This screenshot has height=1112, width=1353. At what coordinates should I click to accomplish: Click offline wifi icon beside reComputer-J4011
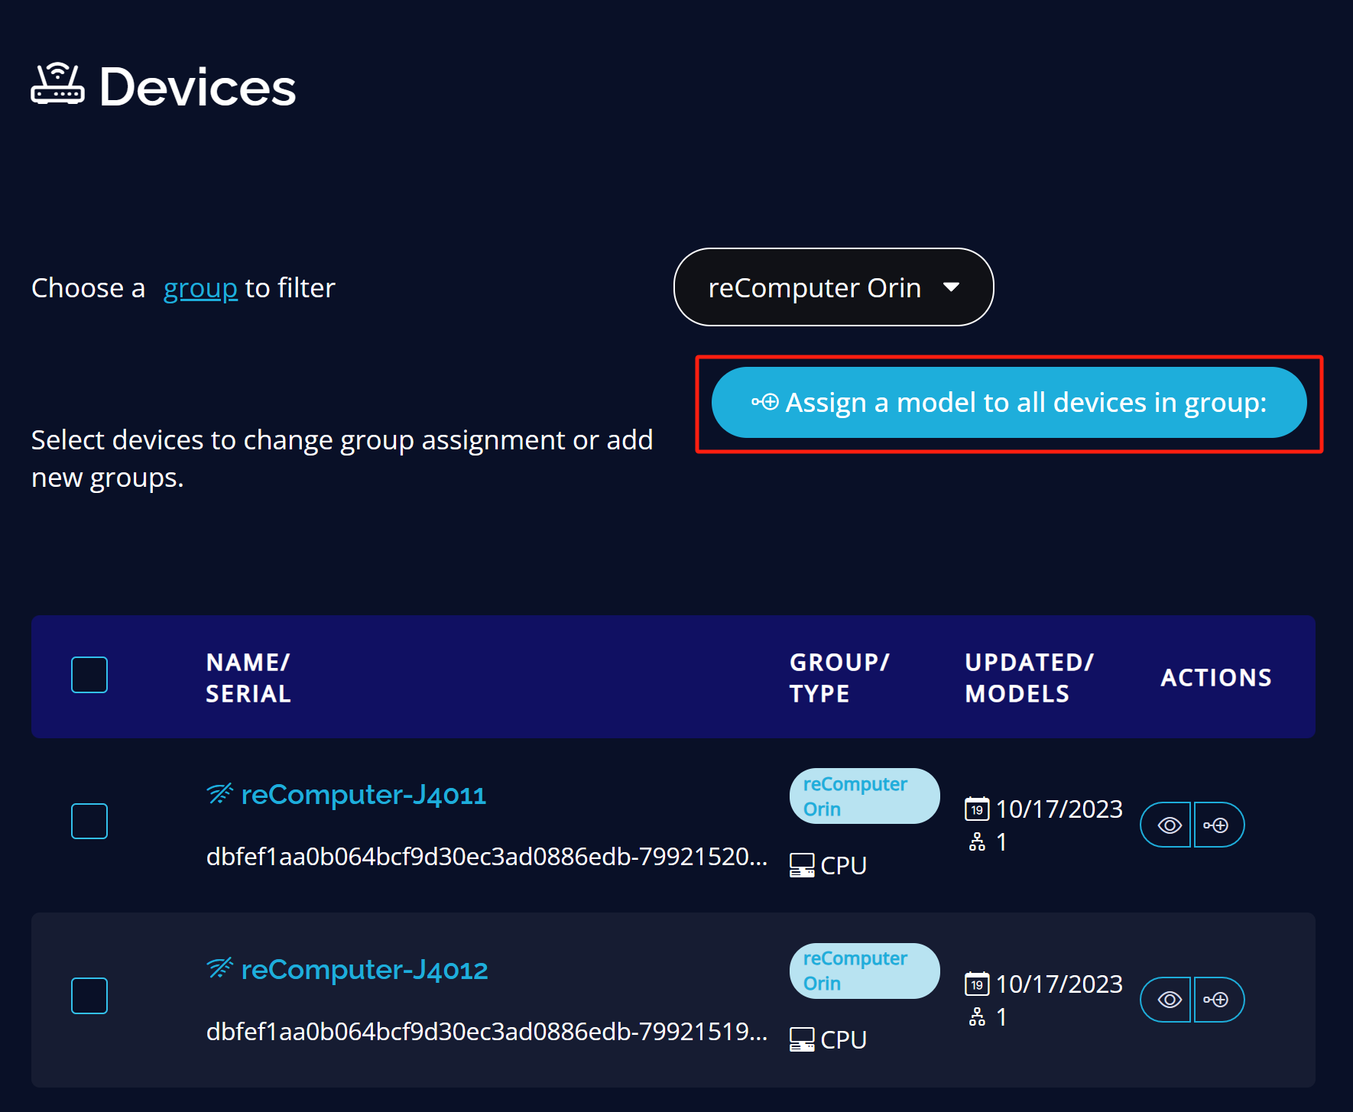click(x=219, y=794)
